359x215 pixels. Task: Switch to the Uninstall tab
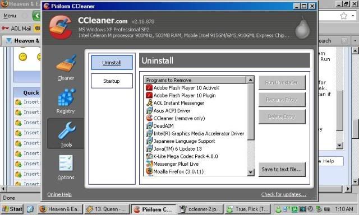coord(112,63)
